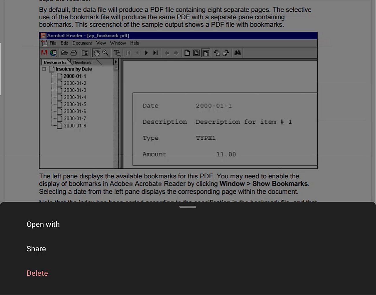376x295 pixels.
Task: Click the Print toolbar icon
Action: tap(74, 53)
